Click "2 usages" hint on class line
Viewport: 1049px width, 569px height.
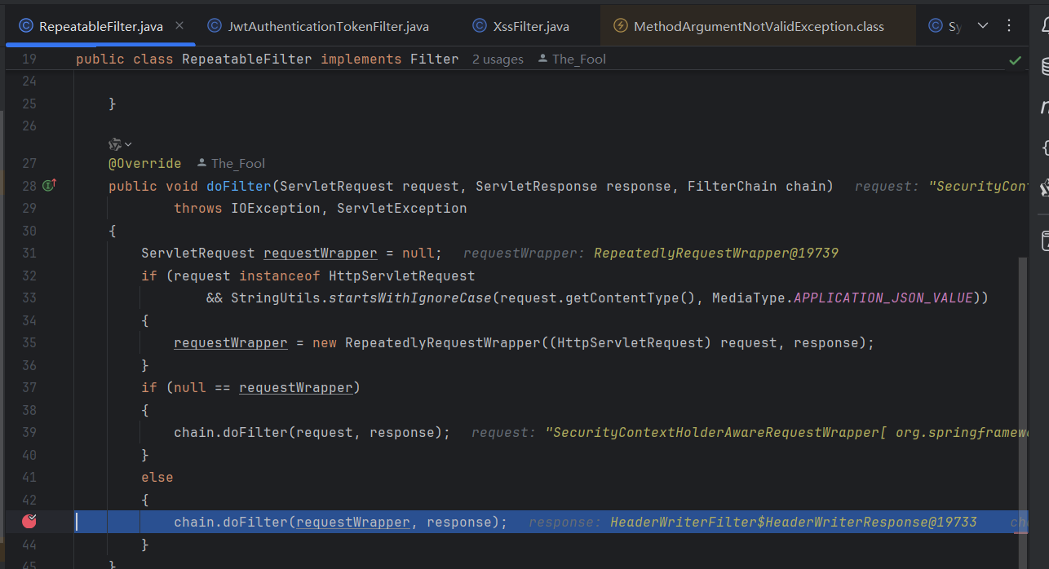pos(498,60)
